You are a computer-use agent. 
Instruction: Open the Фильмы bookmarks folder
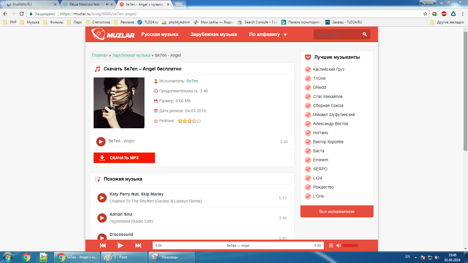(x=53, y=22)
